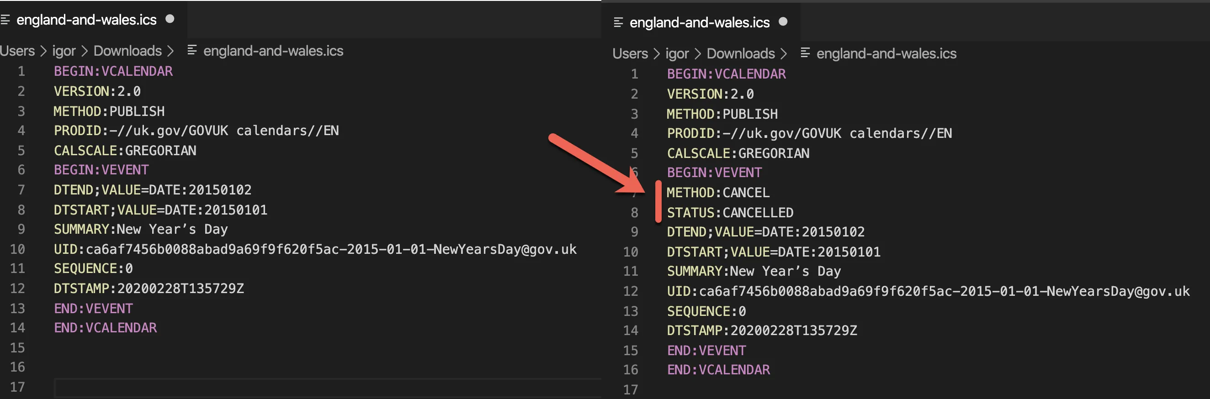The width and height of the screenshot is (1210, 399).
Task: Click BEGIN:VEVENT line in left editor
Action: pyautogui.click(x=101, y=170)
